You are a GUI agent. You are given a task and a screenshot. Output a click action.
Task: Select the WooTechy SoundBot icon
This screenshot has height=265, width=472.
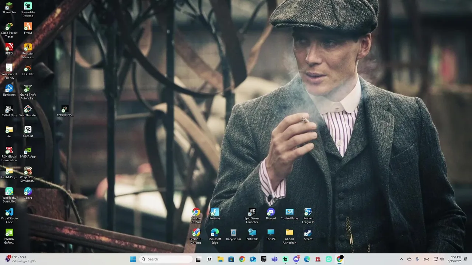(x=9, y=195)
